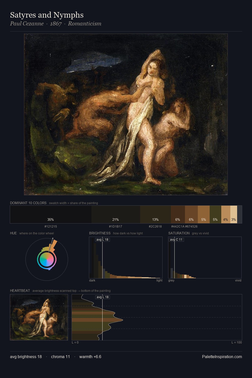Click the HUE section heading
252x378 pixels.
tap(13, 233)
